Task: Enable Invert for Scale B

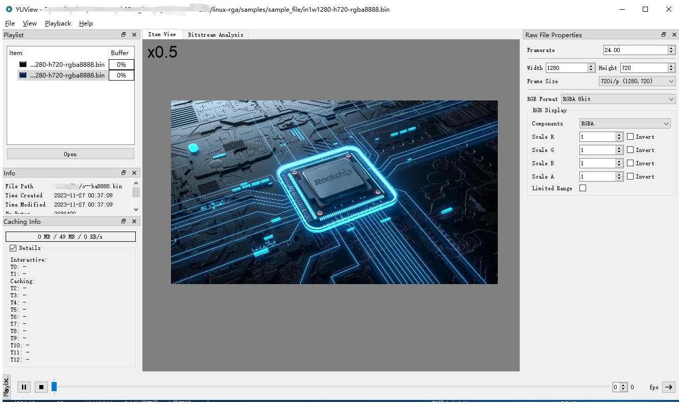Action: pos(630,163)
